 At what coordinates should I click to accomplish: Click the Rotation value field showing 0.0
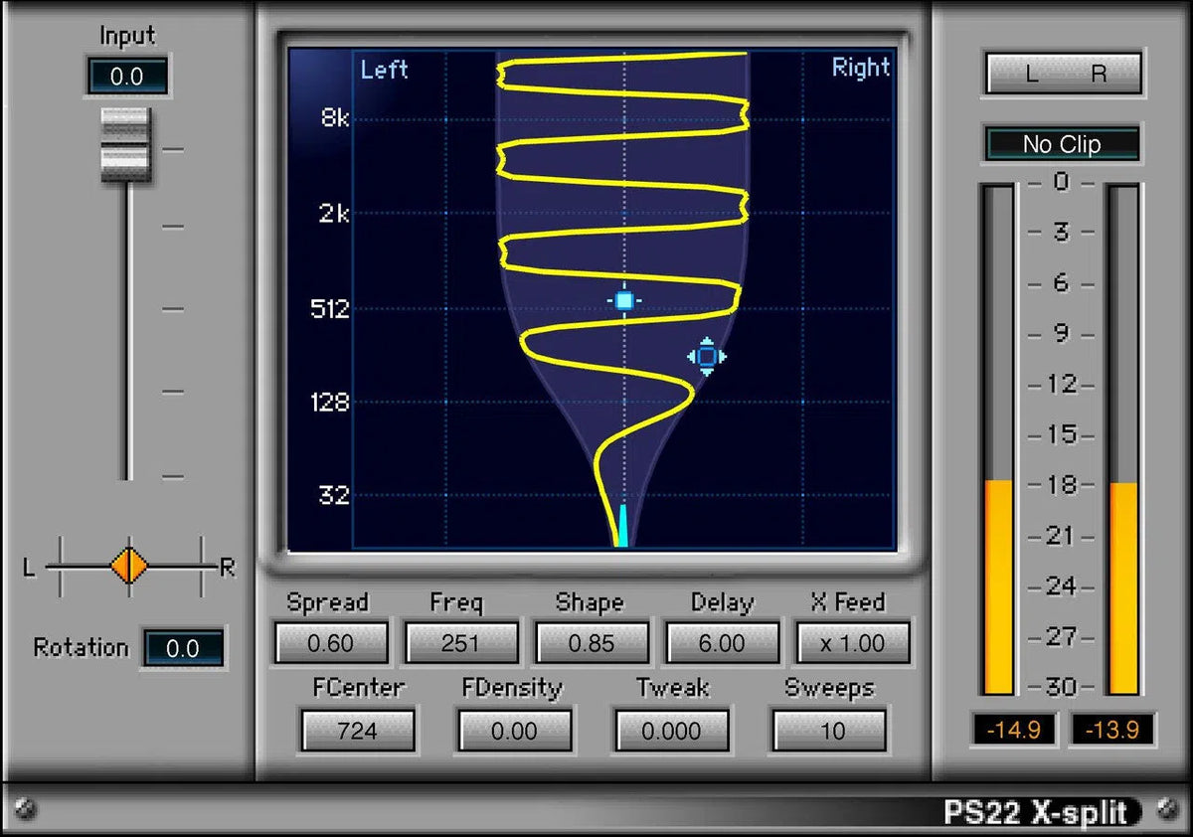184,648
